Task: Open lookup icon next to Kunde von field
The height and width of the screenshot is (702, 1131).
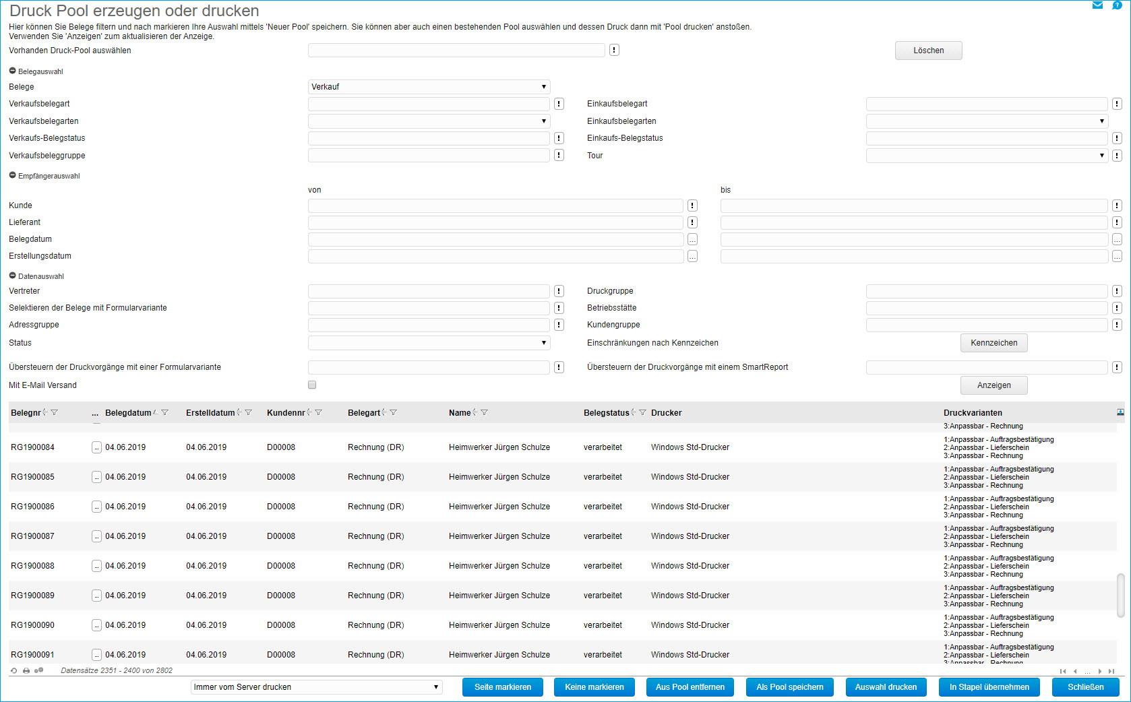Action: [x=692, y=205]
